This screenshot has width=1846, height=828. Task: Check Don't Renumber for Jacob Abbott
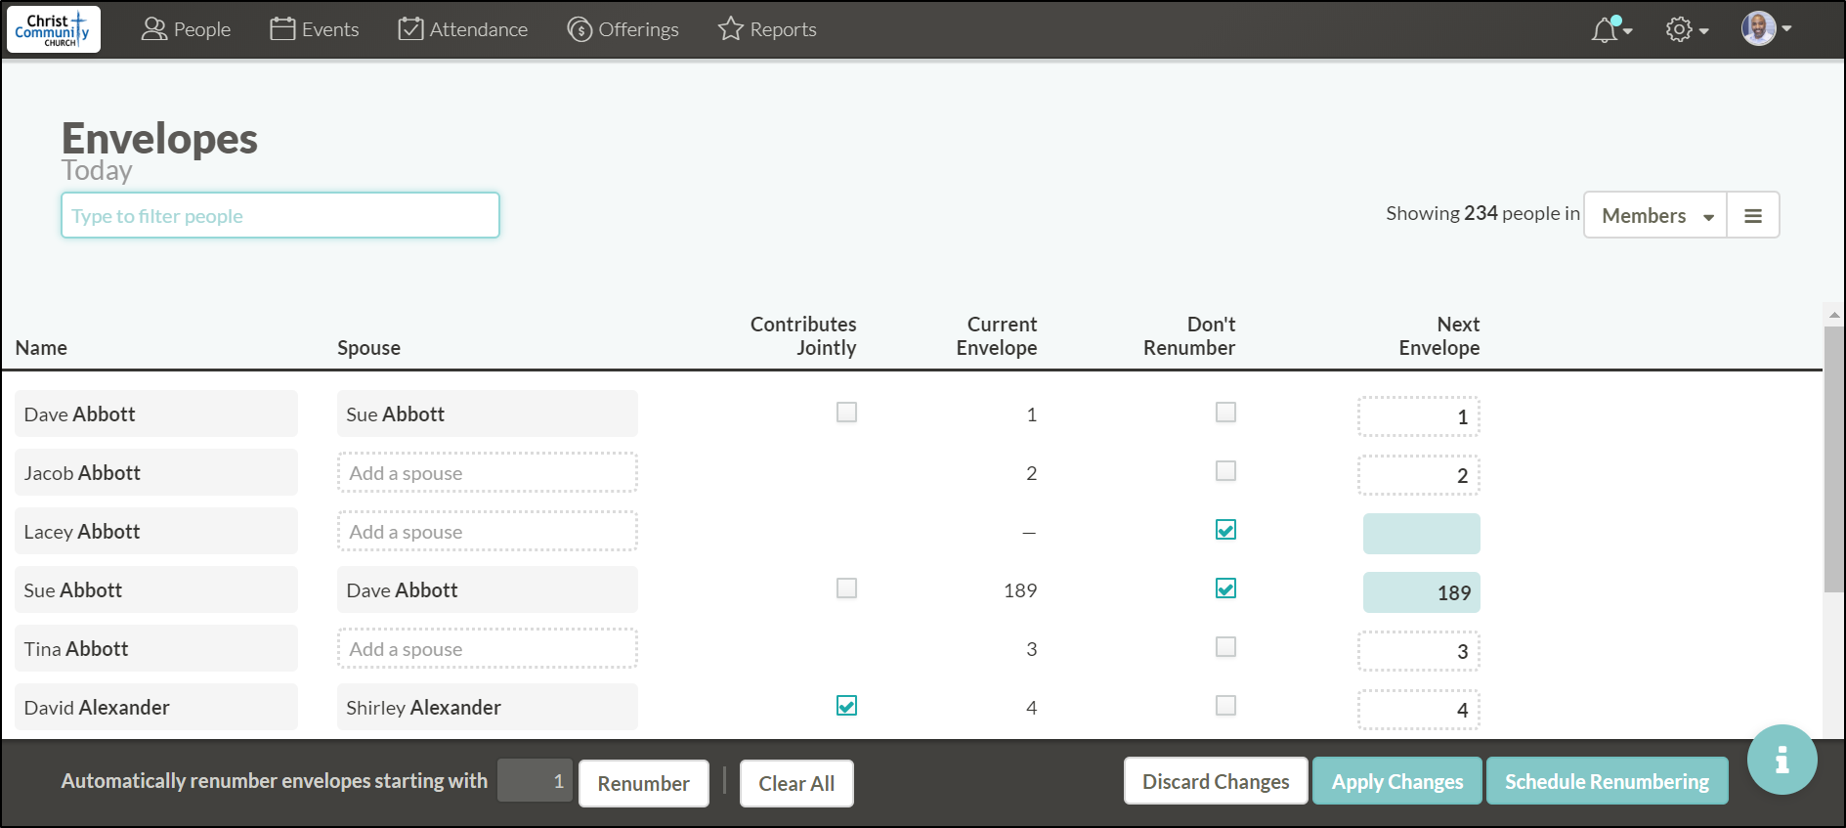tap(1225, 471)
